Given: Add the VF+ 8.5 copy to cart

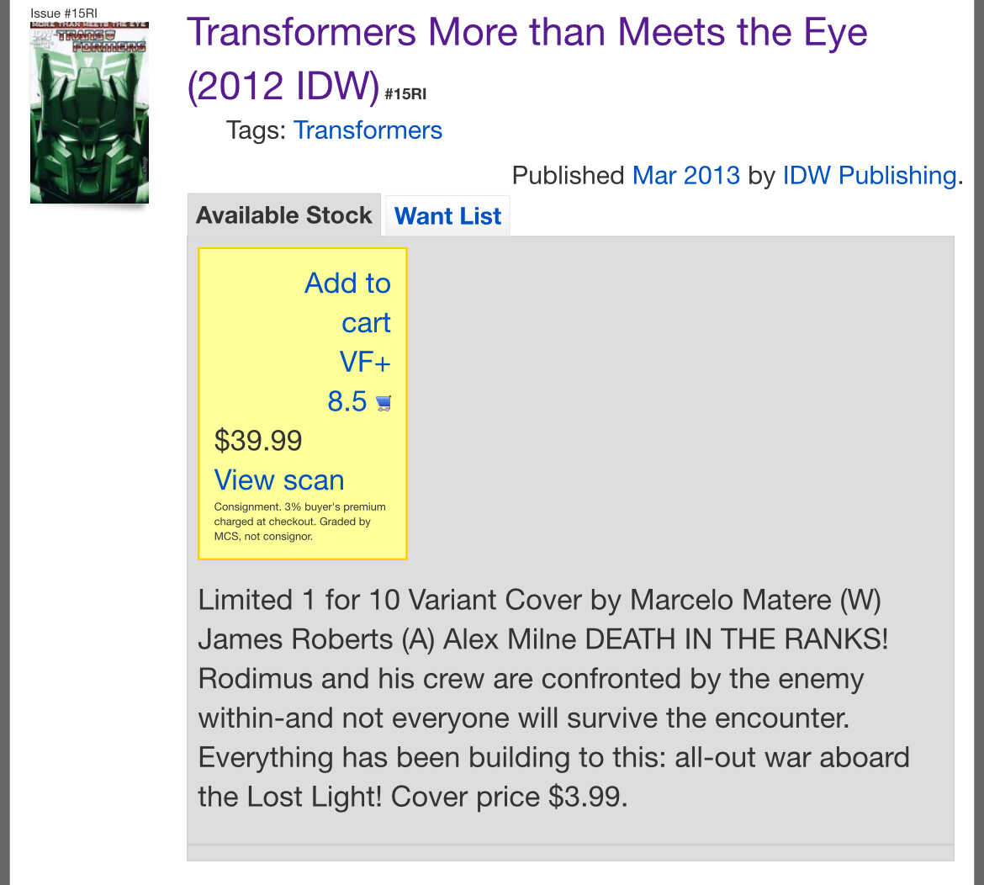Looking at the screenshot, I should [x=348, y=322].
